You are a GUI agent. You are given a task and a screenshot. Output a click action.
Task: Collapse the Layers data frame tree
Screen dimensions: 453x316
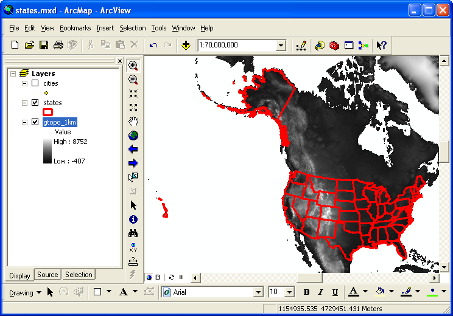pos(13,74)
